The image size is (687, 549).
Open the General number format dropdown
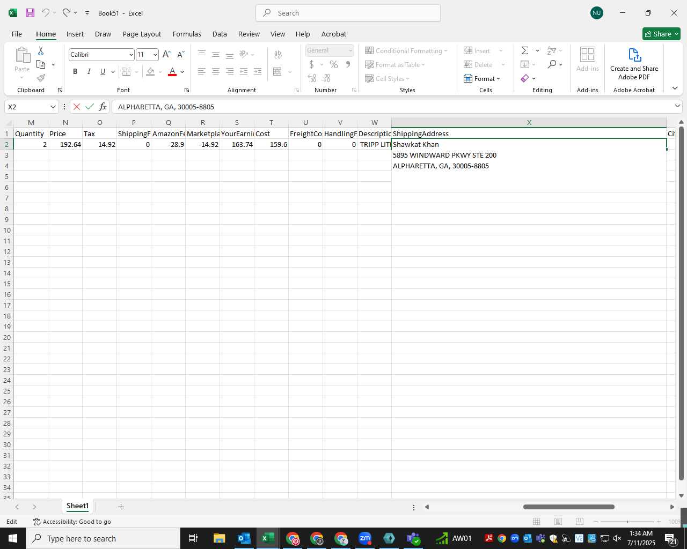coord(350,50)
